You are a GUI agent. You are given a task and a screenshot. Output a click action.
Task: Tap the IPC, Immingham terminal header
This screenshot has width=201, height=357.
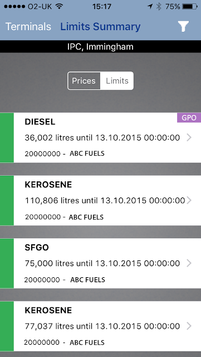100,47
